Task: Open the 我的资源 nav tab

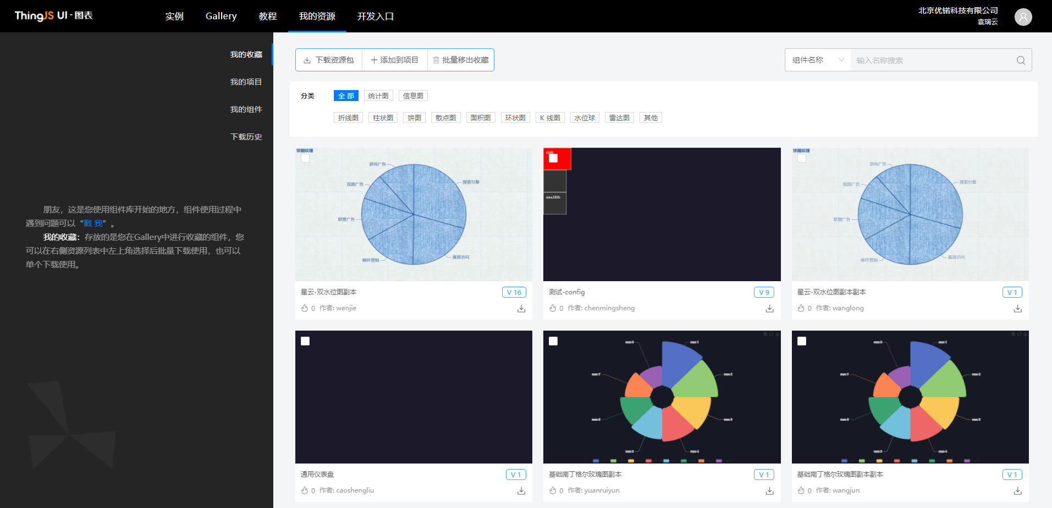Action: 317,16
